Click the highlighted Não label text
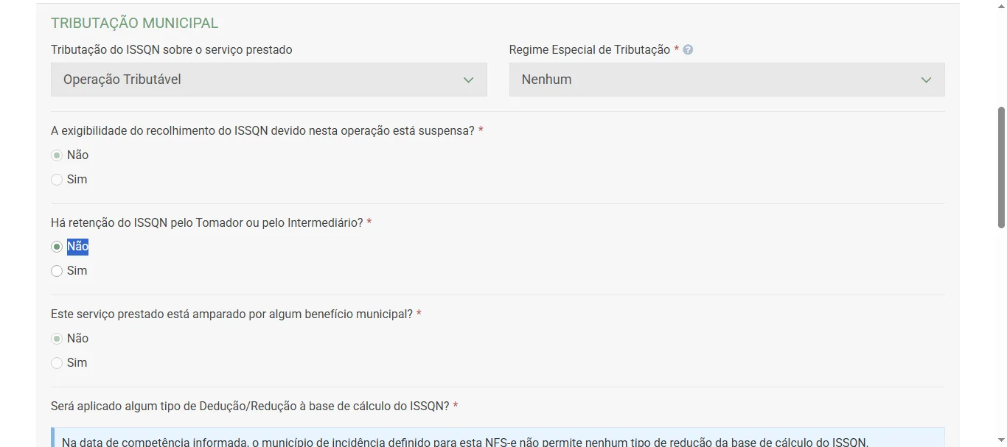This screenshot has height=447, width=1007. [x=77, y=246]
